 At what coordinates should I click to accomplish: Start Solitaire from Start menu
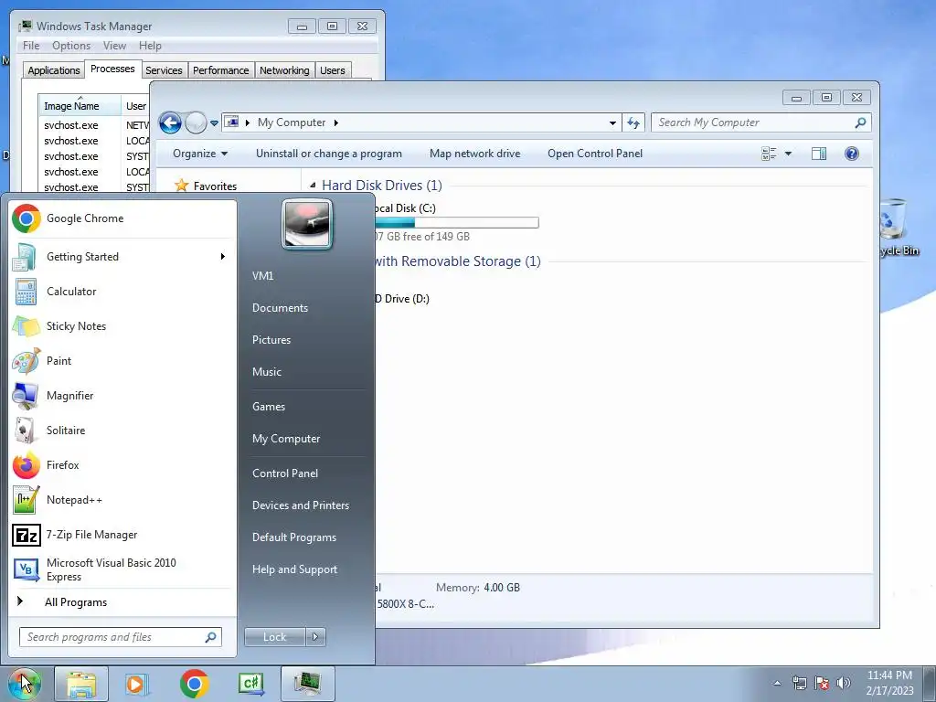pos(122,430)
